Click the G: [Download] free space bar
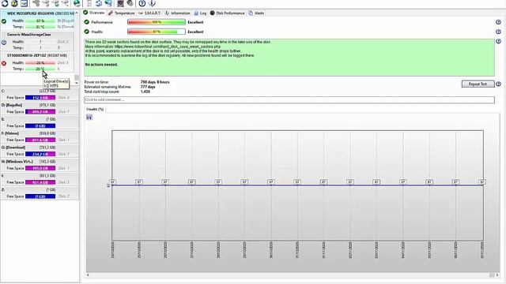506x284 pixels. (40, 155)
